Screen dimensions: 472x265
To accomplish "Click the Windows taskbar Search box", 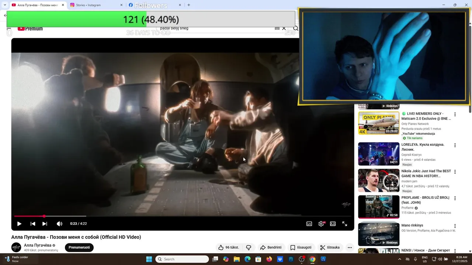I will point(182,259).
